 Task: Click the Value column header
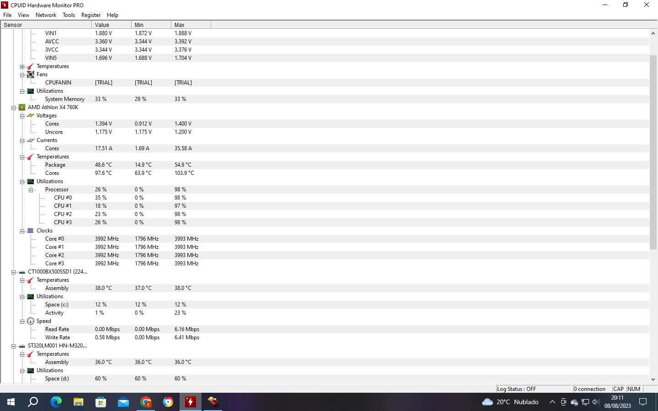[x=111, y=25]
